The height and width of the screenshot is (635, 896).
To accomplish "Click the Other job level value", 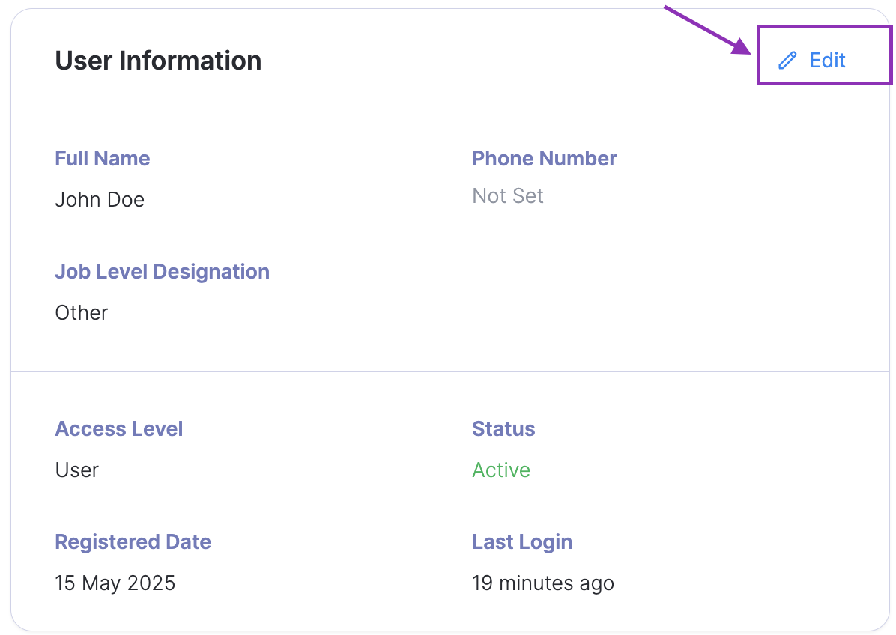I will (x=82, y=312).
